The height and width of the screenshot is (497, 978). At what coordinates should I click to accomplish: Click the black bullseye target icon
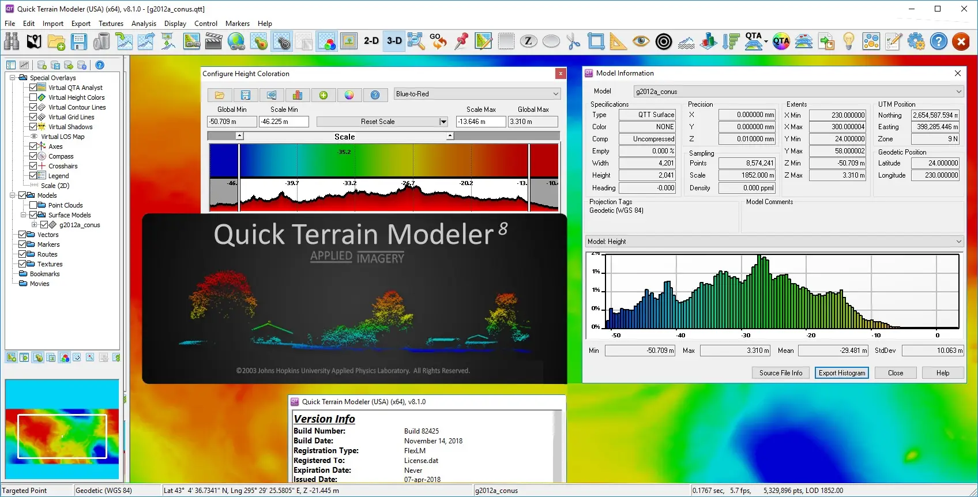(x=664, y=42)
